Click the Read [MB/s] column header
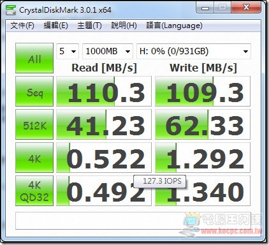Viewport: 269px width, 245px height. pyautogui.click(x=104, y=68)
